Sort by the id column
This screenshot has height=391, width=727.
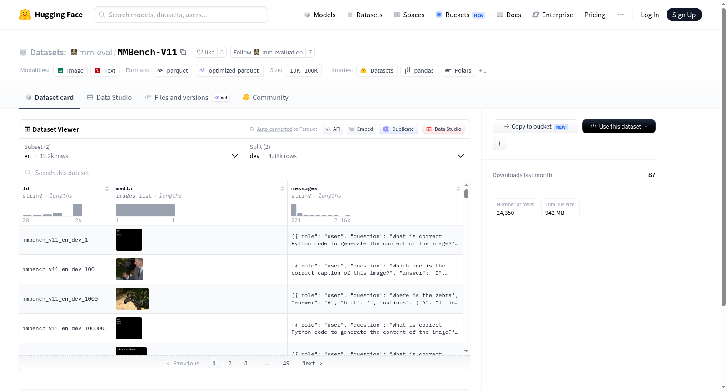107,188
